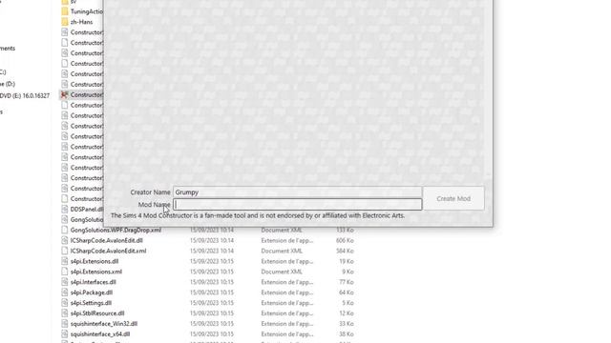
Task: Select the ICSharpCode.AvalonEdit.xml file icon
Action: [65, 251]
